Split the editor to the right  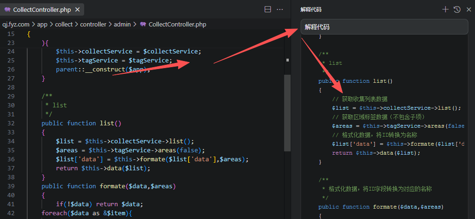coord(268,10)
